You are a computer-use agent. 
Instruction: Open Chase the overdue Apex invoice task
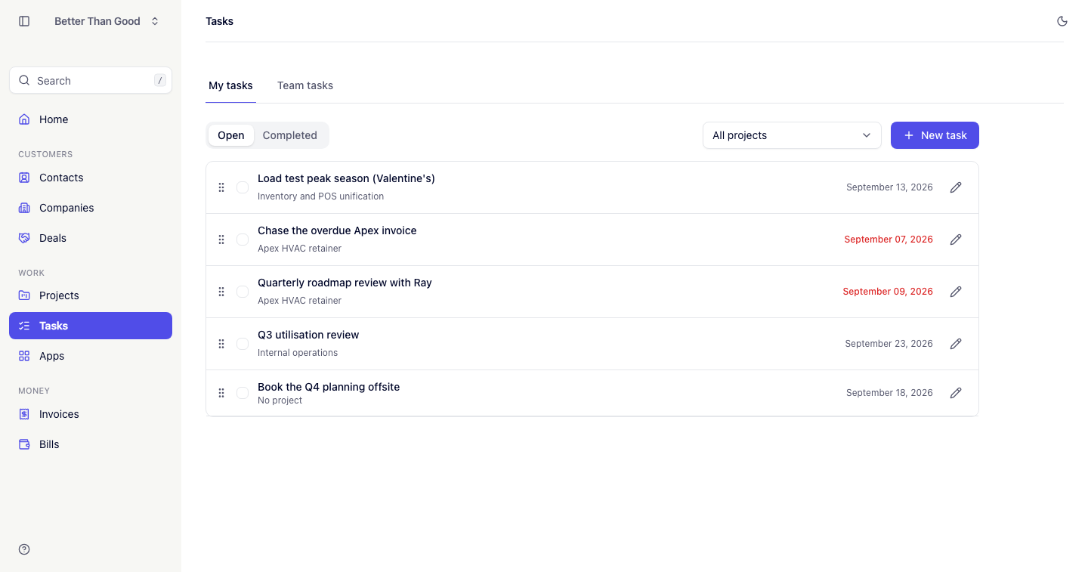point(337,230)
